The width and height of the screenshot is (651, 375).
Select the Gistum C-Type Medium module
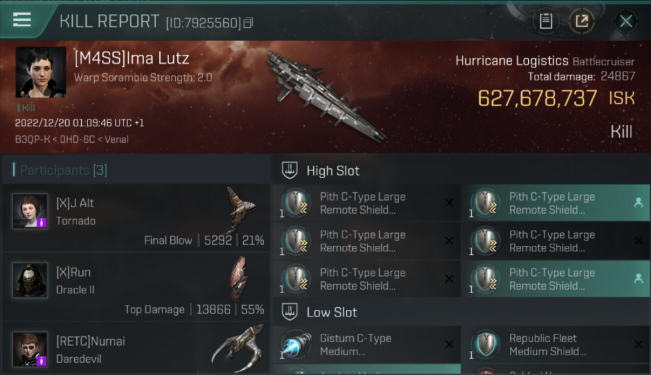(367, 344)
